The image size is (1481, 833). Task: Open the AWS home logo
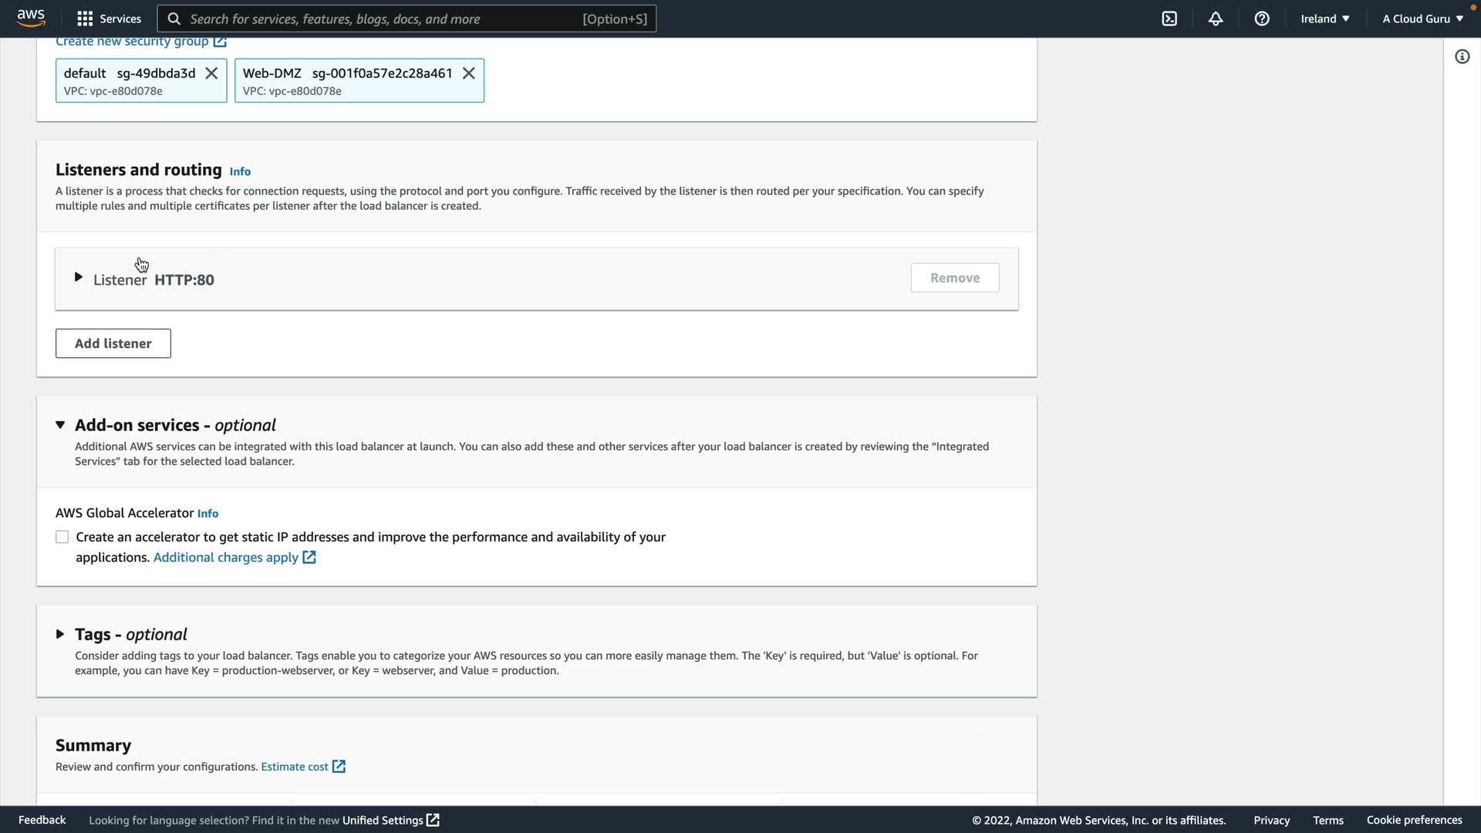click(x=31, y=18)
